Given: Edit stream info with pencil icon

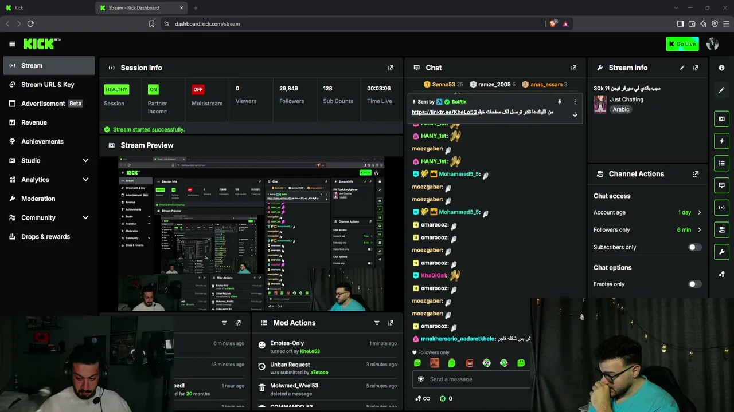Looking at the screenshot, I should tap(682, 68).
